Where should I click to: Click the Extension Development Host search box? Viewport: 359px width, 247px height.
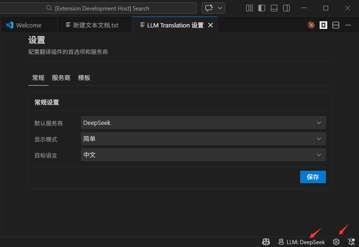(x=98, y=8)
